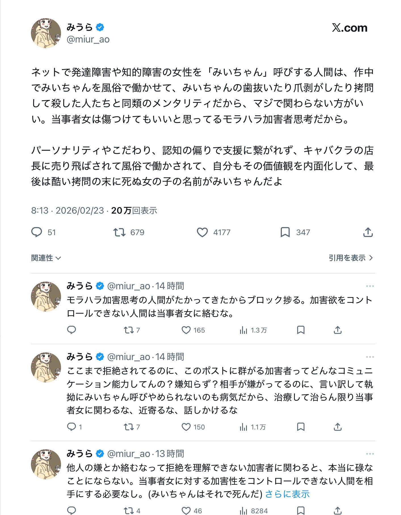Repost the main post with 679 reposts
Screen dimensions: 401x515
[119, 232]
